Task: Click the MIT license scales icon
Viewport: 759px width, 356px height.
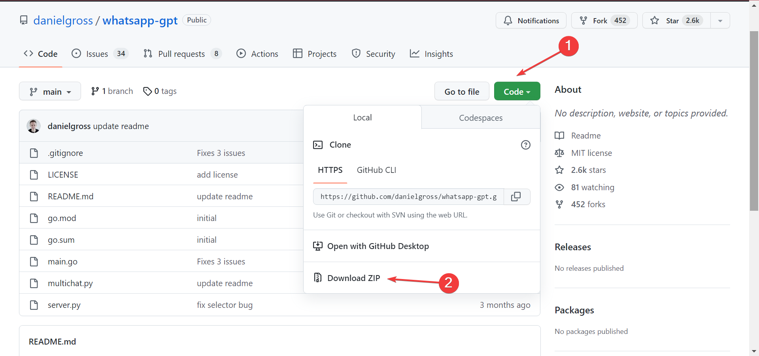Action: click(x=559, y=153)
